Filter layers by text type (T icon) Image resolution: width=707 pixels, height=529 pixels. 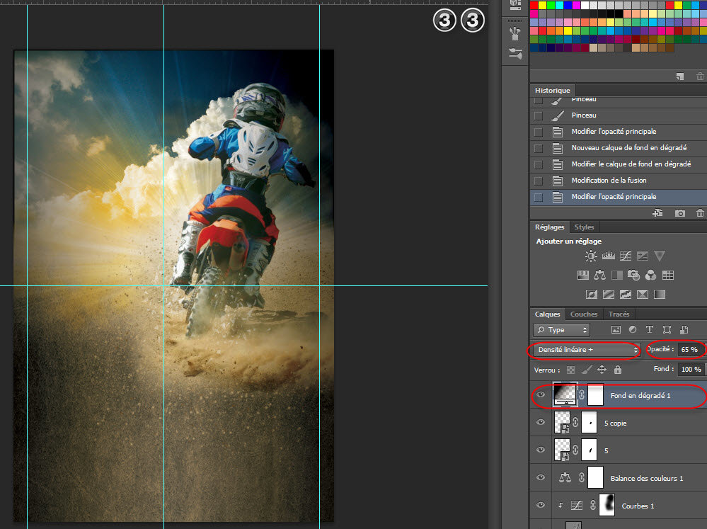[650, 330]
